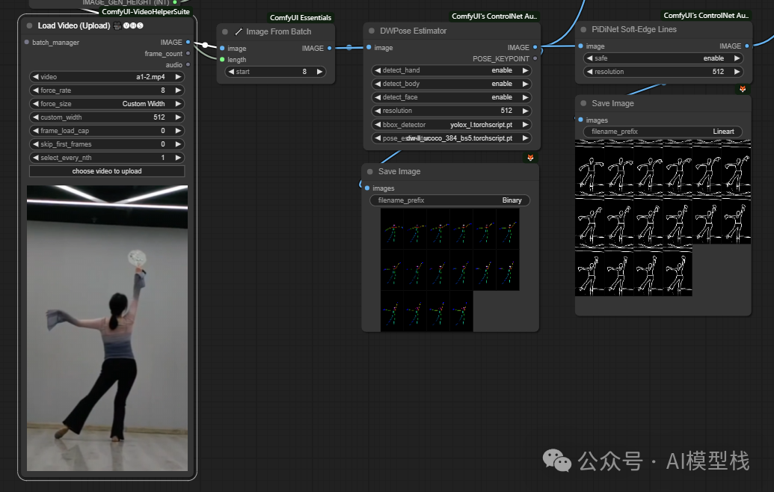Image resolution: width=774 pixels, height=492 pixels.
Task: Increase DWPose resolution with right arrow
Action: tap(525, 111)
